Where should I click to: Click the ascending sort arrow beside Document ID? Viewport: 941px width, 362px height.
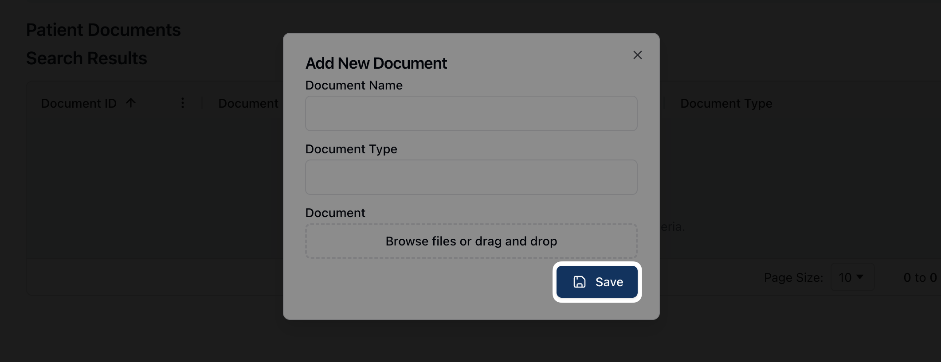coord(130,103)
